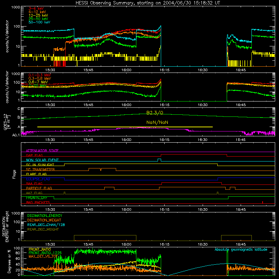Click the DECIMATION_WEIGHT legend label
279x279 pixels.
click(x=44, y=220)
